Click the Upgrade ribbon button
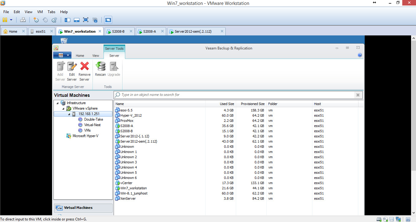 (114, 69)
